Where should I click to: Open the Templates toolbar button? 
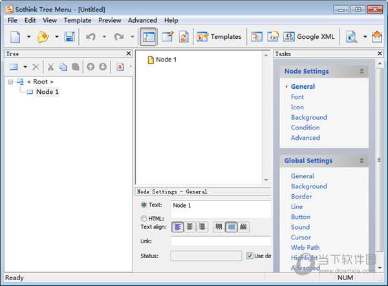tap(219, 37)
